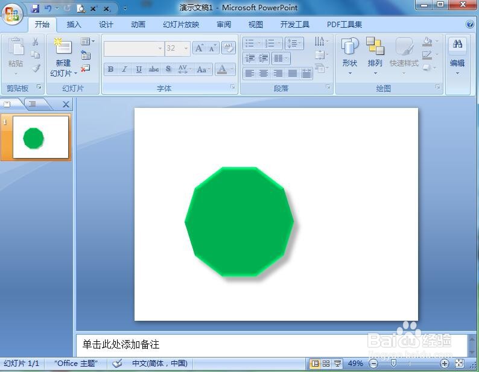Open the Editing group menu
479x372 pixels.
pos(457,57)
